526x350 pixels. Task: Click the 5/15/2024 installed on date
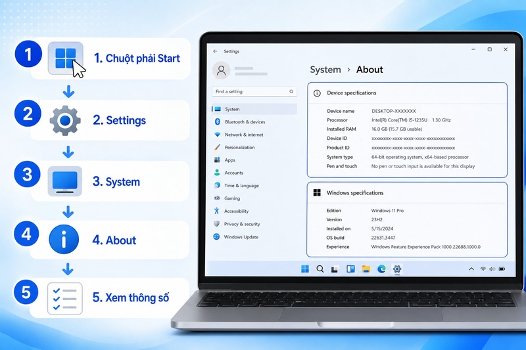coord(382,229)
